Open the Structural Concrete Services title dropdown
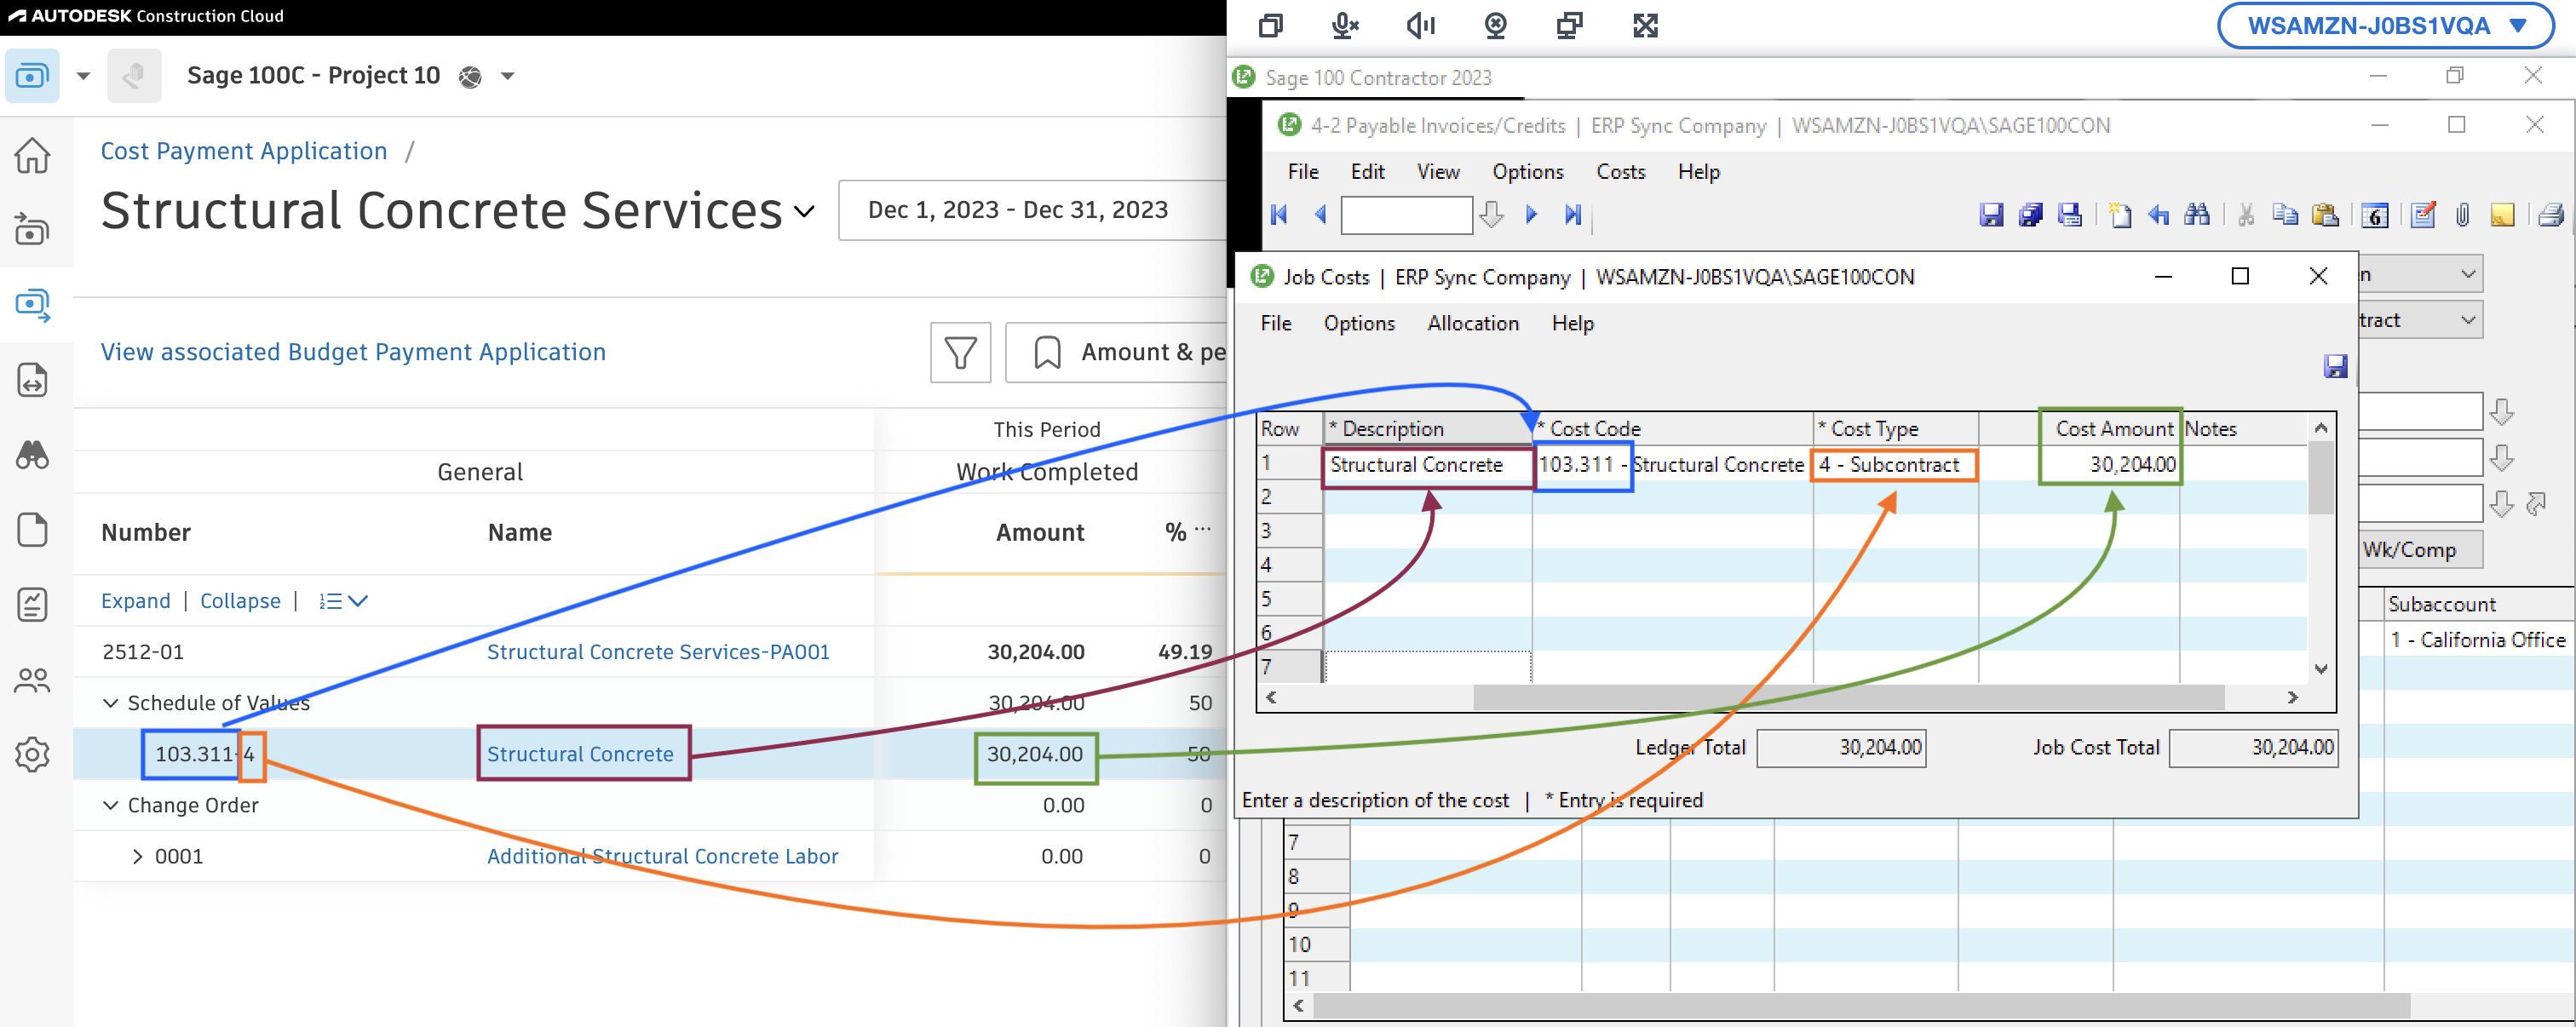The width and height of the screenshot is (2576, 1027). [805, 211]
